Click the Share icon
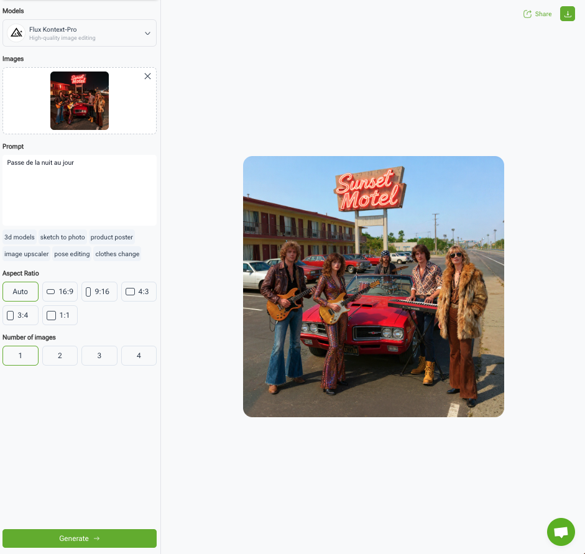The height and width of the screenshot is (554, 585). coord(528,14)
